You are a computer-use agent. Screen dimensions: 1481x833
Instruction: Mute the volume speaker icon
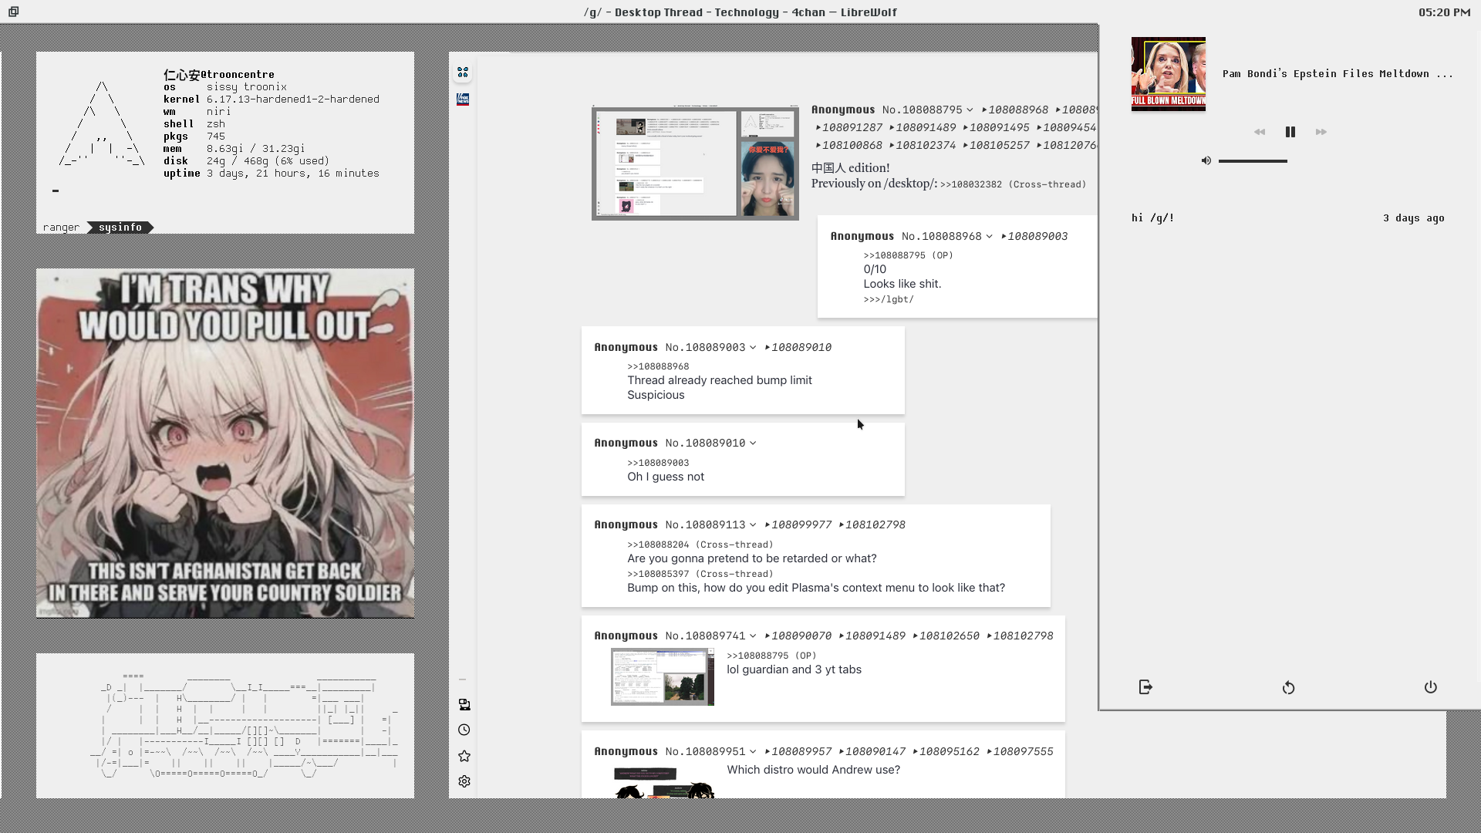[x=1206, y=161]
